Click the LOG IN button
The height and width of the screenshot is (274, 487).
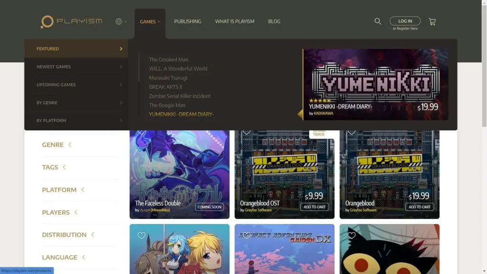[405, 20]
